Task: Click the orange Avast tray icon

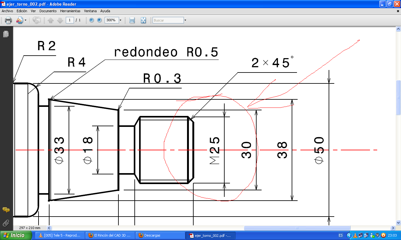Action: tap(383, 235)
